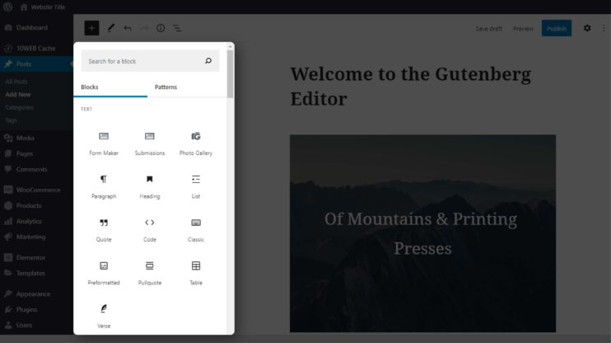Open Templates menu
Screen dimensions: 611x343
(36, 273)
